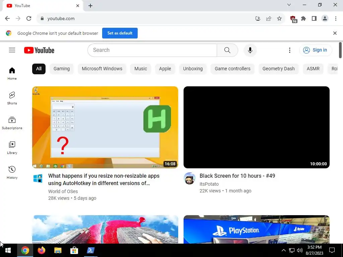
Task: Open AutoHotkey resize video title link
Action: (x=104, y=179)
